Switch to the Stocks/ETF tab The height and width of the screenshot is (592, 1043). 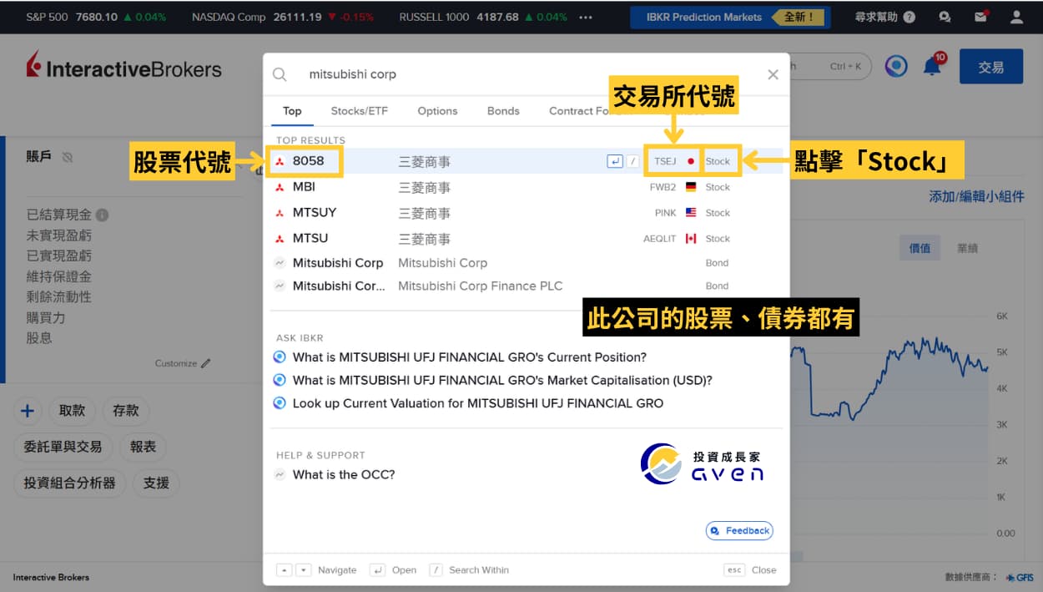pyautogui.click(x=360, y=111)
